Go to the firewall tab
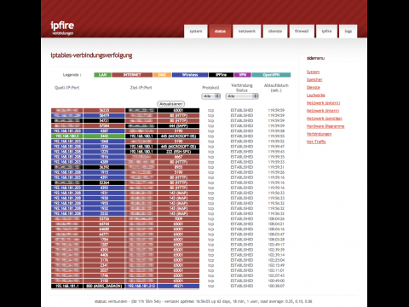Image resolution: width=409 pixels, height=307 pixels. click(x=302, y=32)
